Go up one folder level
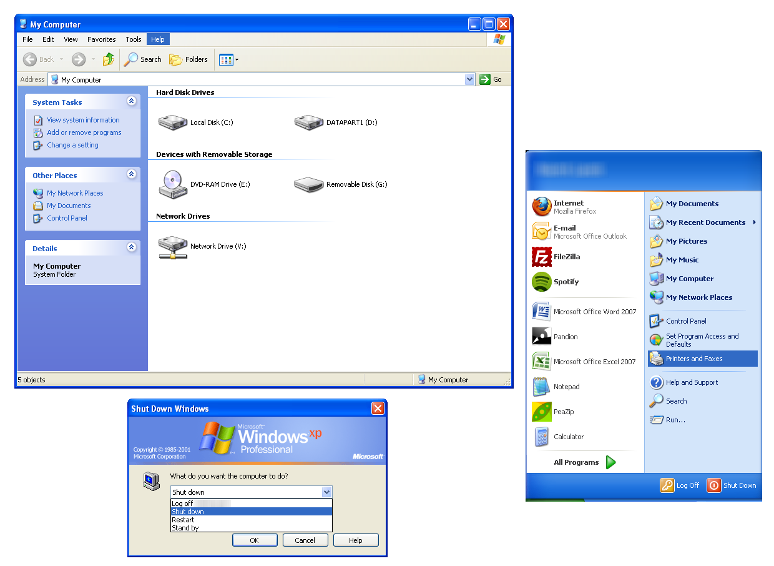The image size is (774, 566). (109, 59)
